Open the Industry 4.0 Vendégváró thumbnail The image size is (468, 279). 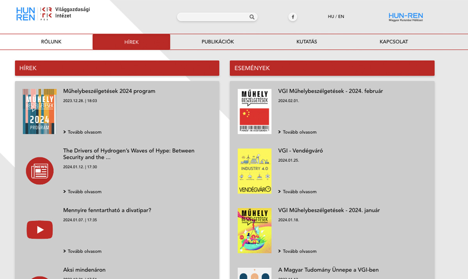click(x=254, y=171)
